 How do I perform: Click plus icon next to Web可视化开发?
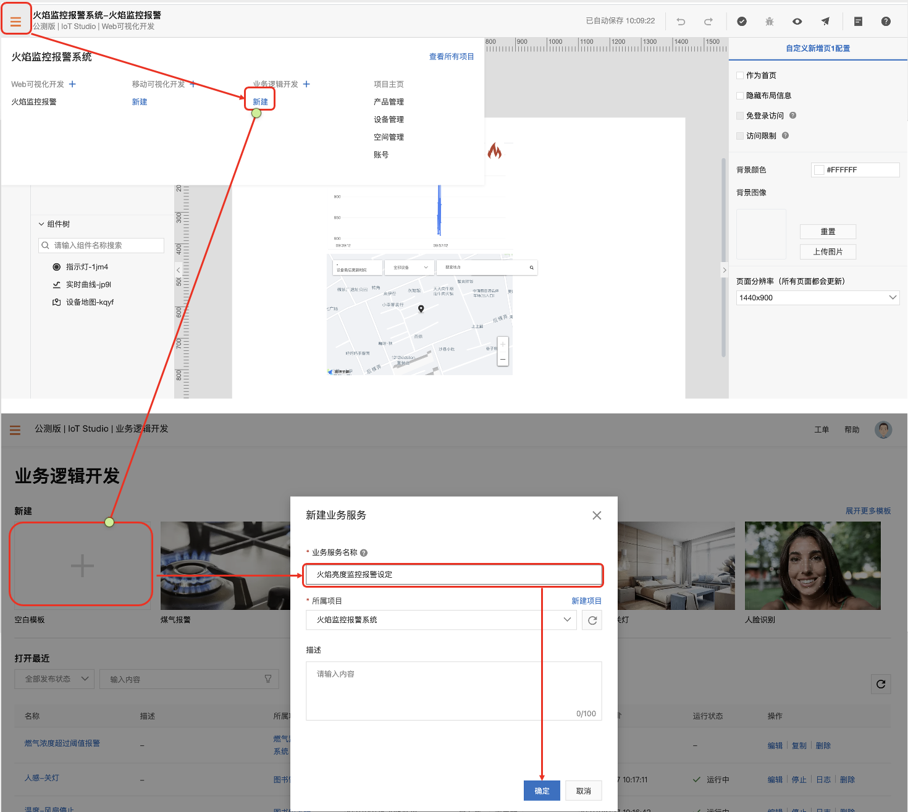click(72, 84)
